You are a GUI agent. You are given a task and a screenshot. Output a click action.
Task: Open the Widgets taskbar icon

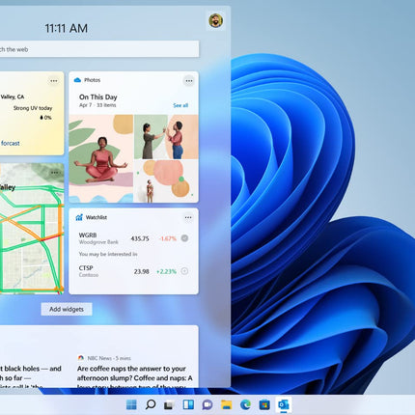(188, 404)
